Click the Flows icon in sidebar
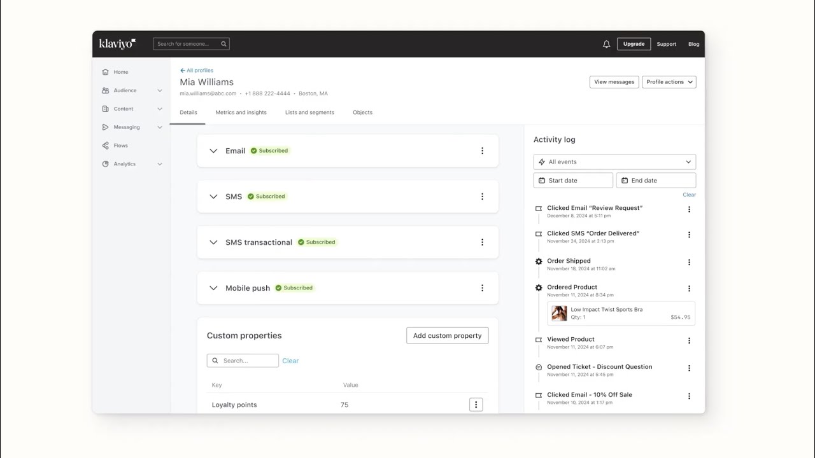This screenshot has height=458, width=815. coord(106,146)
